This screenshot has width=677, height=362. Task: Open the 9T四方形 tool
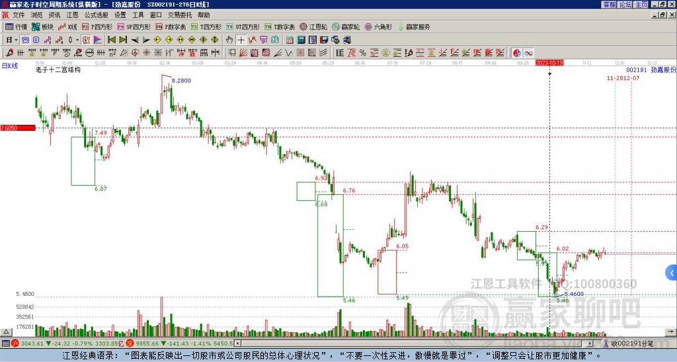point(243,27)
